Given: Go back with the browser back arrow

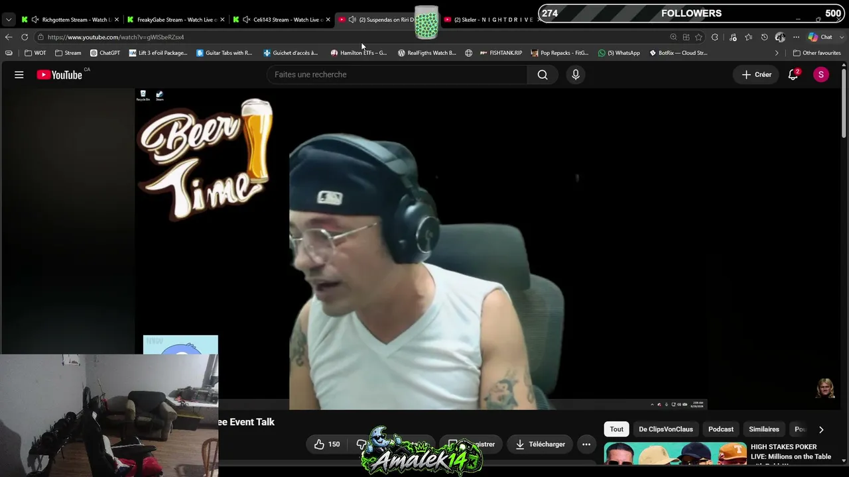Looking at the screenshot, I should coord(9,37).
